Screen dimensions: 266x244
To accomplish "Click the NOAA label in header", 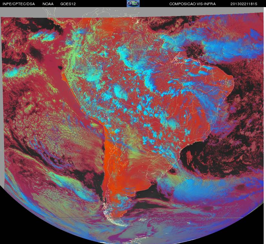I will click(x=48, y=4).
